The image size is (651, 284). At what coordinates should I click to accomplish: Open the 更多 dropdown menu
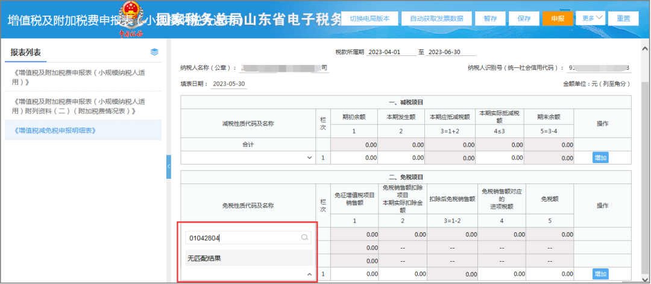(x=590, y=18)
